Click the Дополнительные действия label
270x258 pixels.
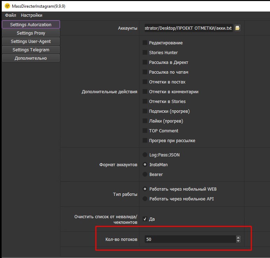(109, 92)
